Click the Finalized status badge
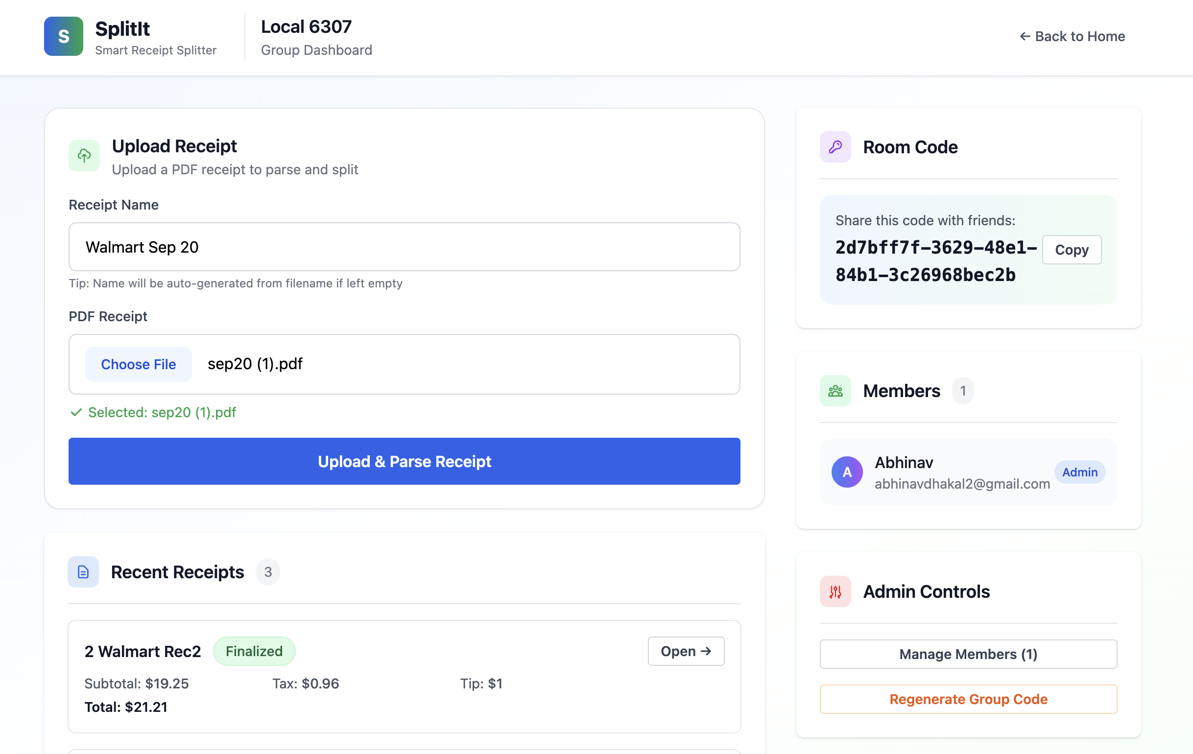 click(254, 651)
